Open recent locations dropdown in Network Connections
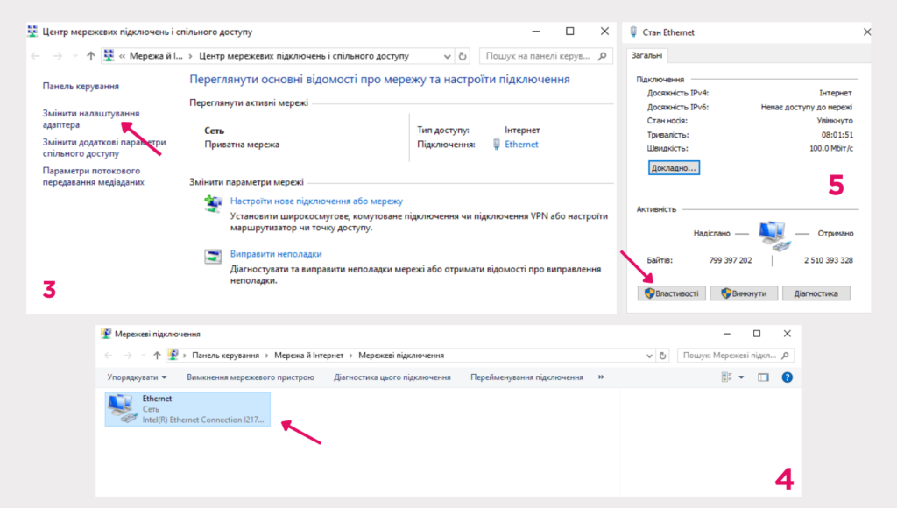 point(143,356)
